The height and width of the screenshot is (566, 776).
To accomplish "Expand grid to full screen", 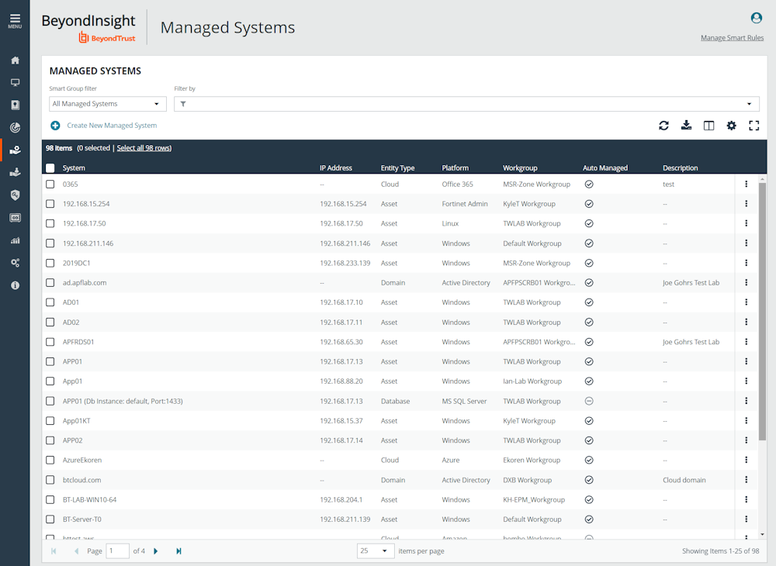I will coord(753,126).
